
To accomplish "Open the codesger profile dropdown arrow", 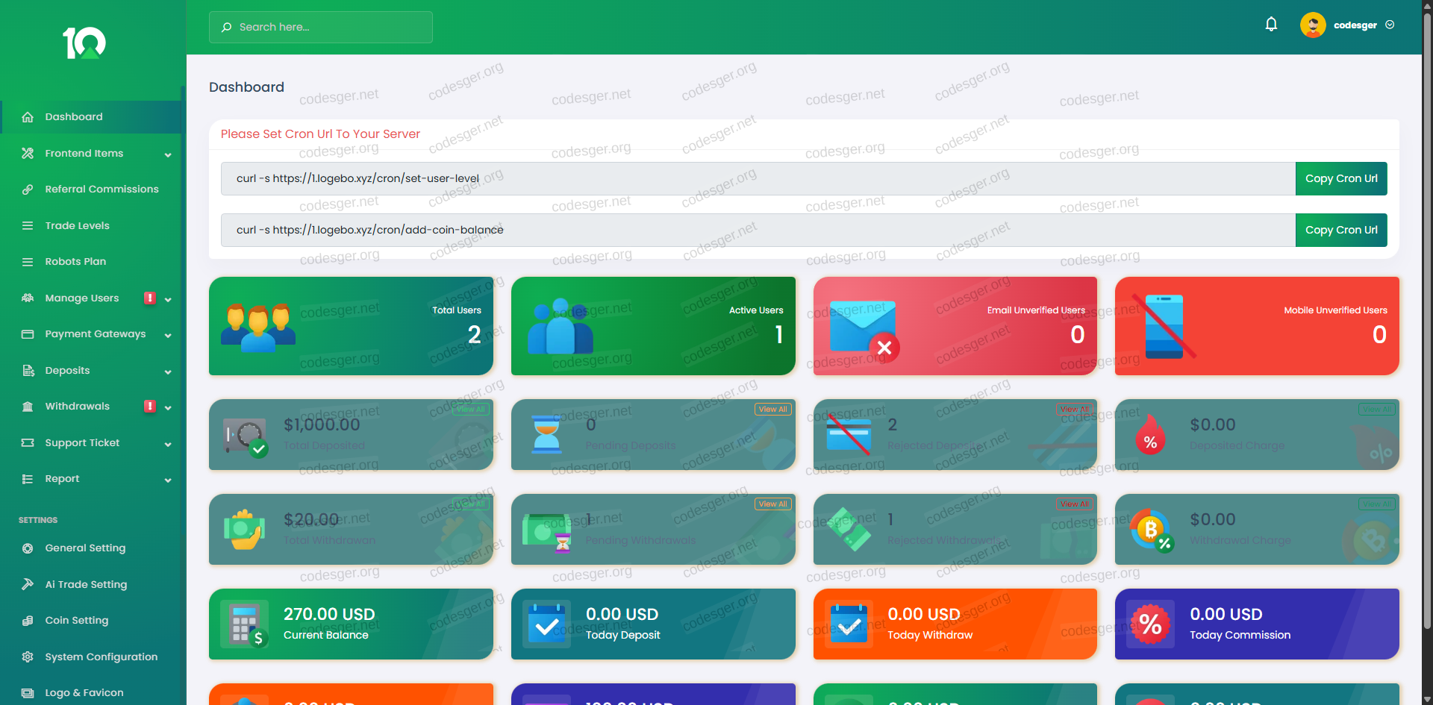I will pyautogui.click(x=1390, y=25).
